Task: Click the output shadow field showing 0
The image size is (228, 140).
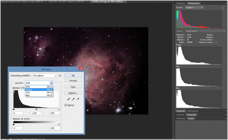Action: click(x=18, y=128)
